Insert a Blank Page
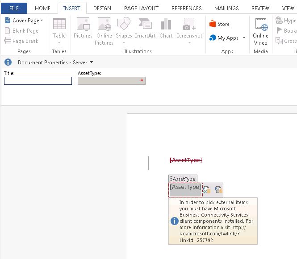 (x=21, y=30)
